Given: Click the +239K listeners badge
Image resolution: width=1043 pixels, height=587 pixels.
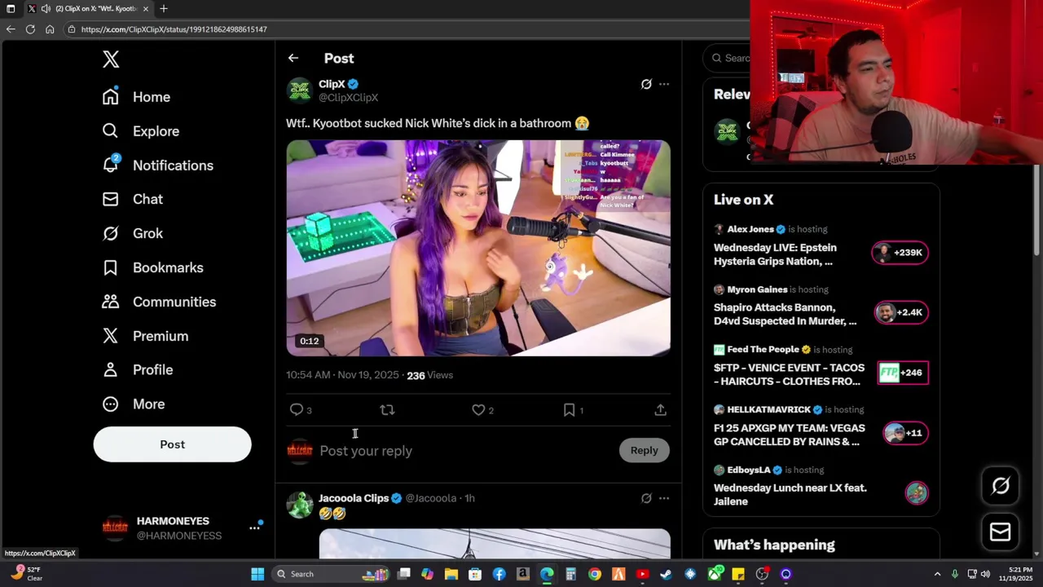Looking at the screenshot, I should tap(900, 253).
